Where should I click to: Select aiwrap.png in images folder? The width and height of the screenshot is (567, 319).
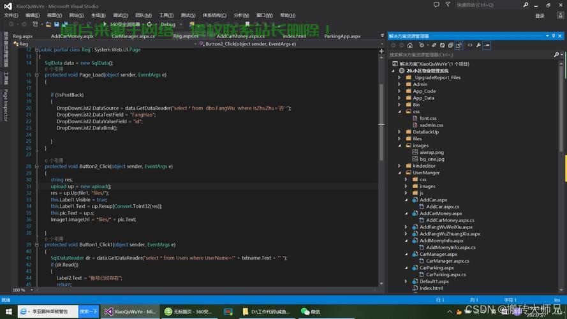pos(431,152)
